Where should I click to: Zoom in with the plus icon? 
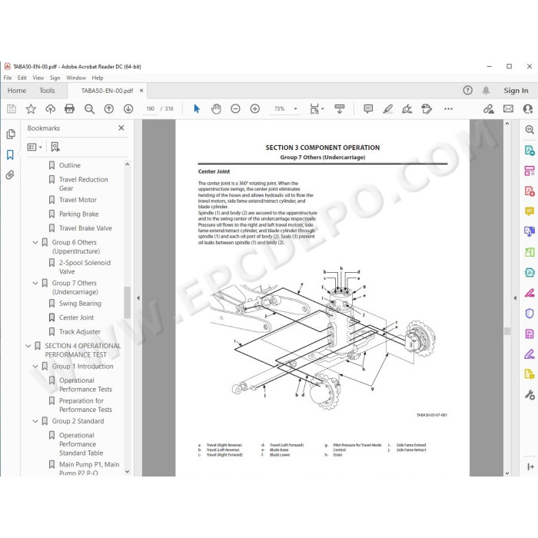(255, 109)
